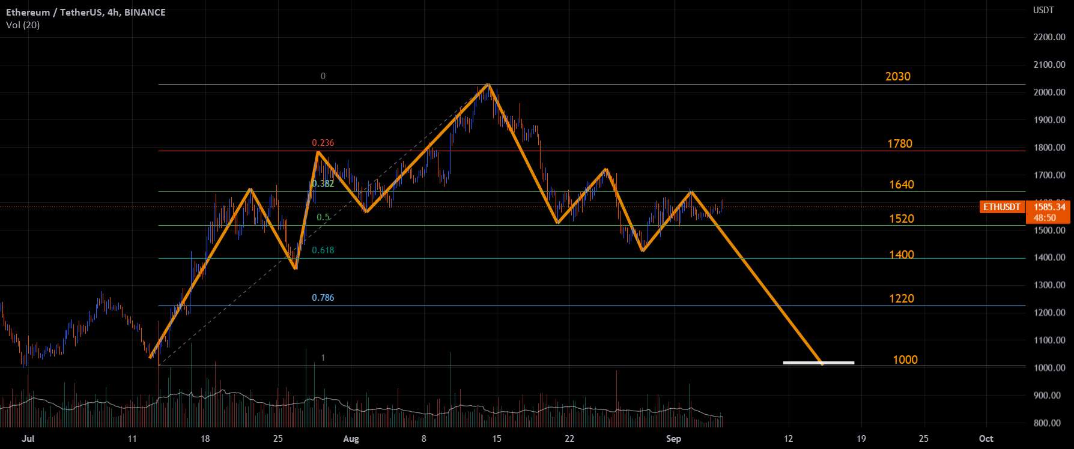Select the 0.5 Fibonacci level label
Viewport: 1074px width, 449px height.
coord(323,217)
